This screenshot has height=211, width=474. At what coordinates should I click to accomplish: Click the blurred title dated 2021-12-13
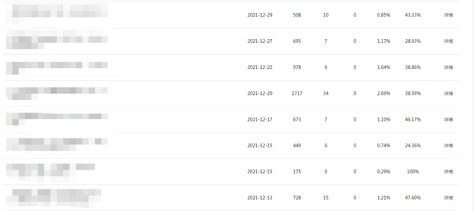[54, 198]
